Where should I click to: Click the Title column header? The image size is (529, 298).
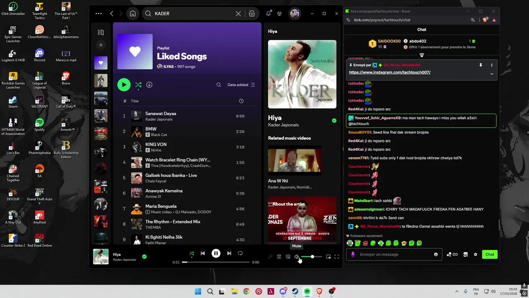(x=135, y=101)
